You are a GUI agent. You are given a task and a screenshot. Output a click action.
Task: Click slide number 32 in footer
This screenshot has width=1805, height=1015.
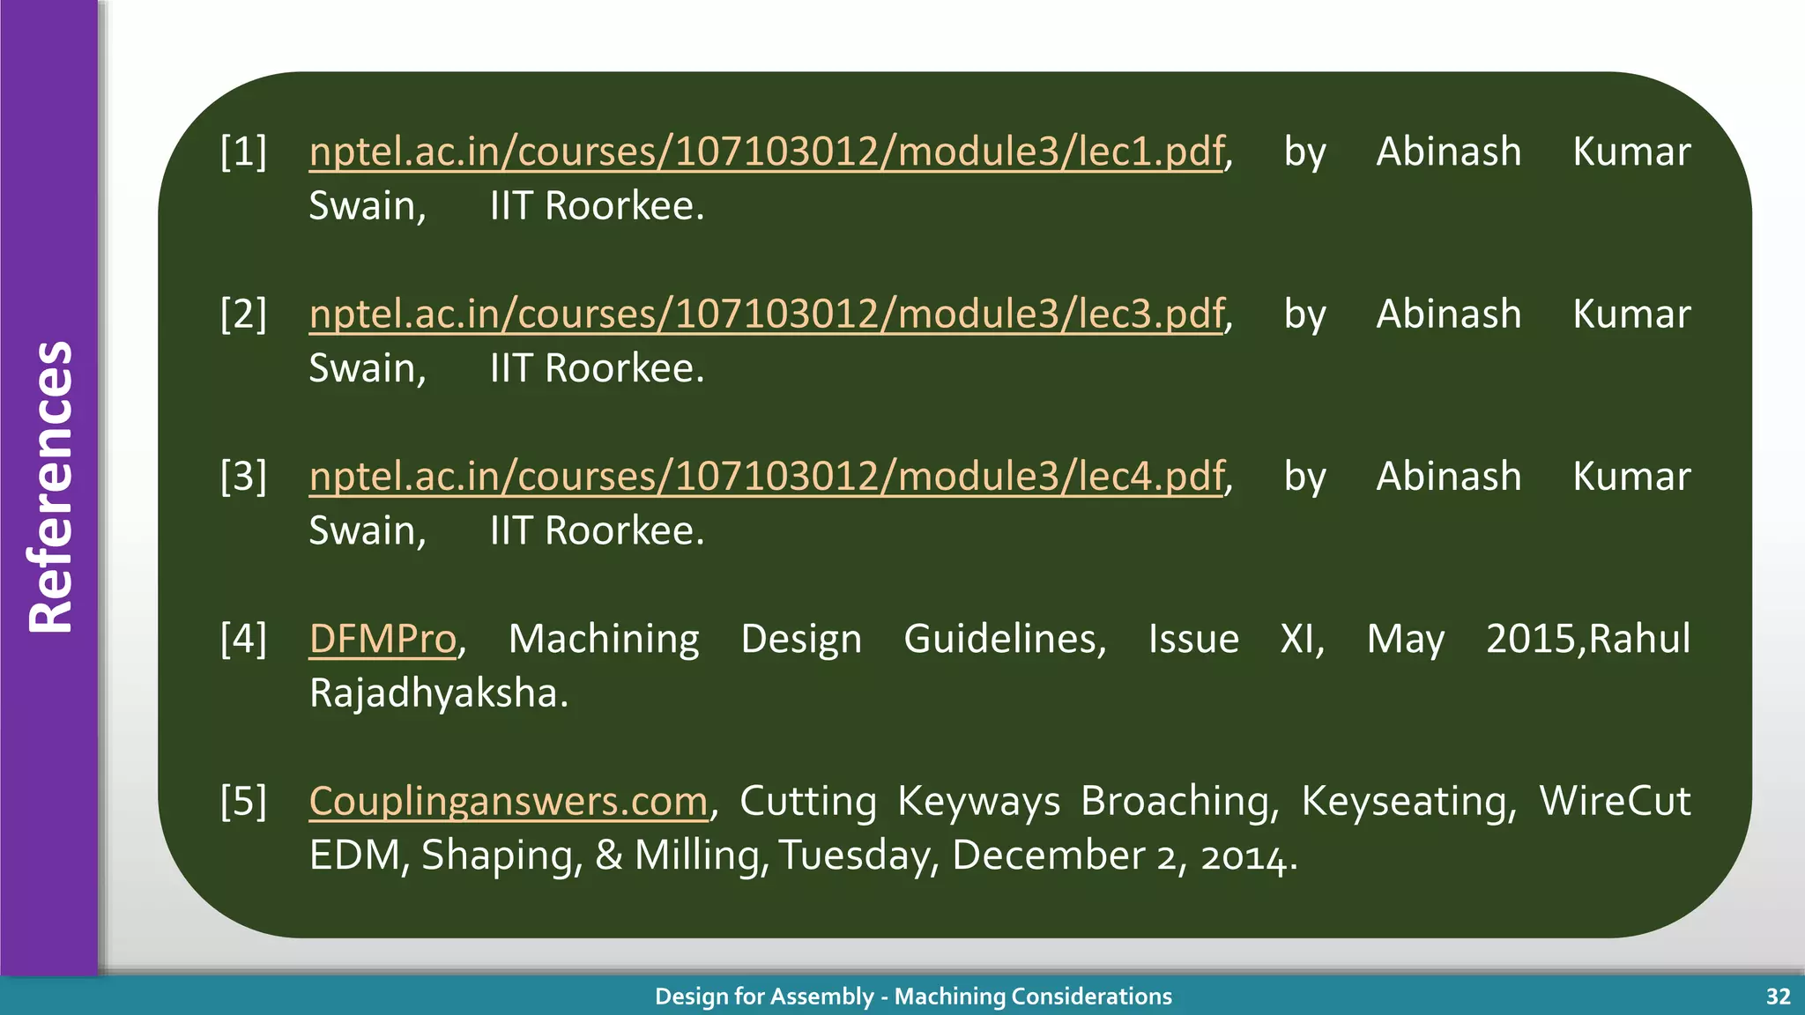tap(1779, 996)
